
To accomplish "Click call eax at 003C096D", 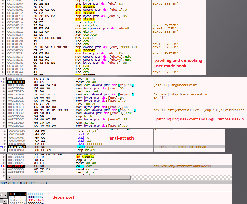I will [85, 147].
